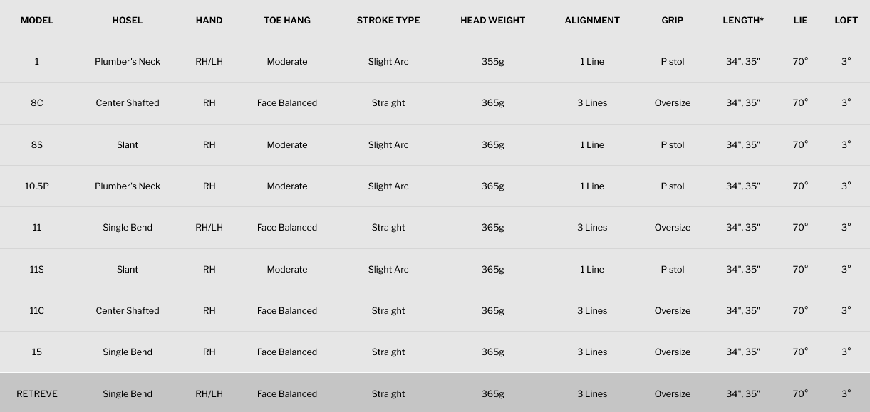Screen dimensions: 870x412
Task: Select the HAND column header
Action: (209, 21)
